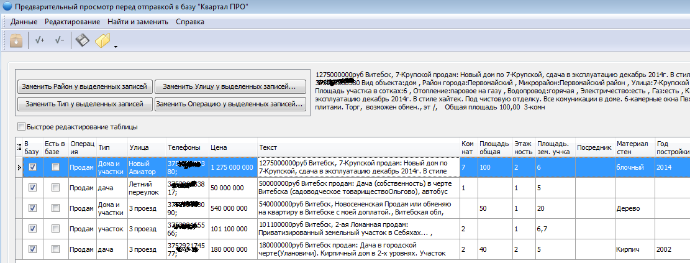The width and height of the screenshot is (690, 263).
Task: Open dropdown arrow next to folder icon
Action: point(116,45)
